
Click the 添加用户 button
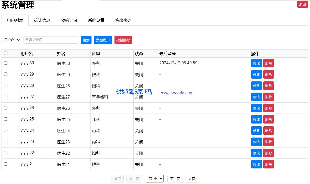click(x=103, y=40)
